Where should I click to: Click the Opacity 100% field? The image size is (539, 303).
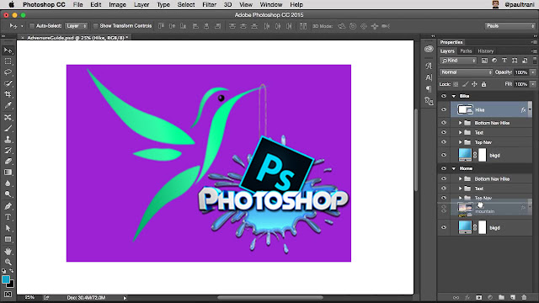(x=521, y=72)
